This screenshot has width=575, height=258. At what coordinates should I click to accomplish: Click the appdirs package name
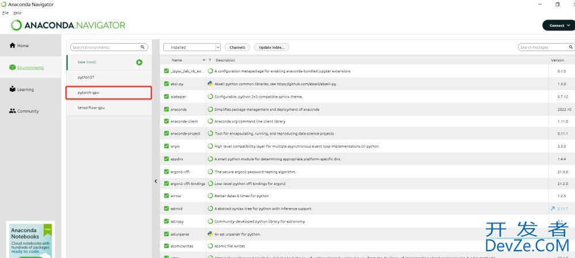pyautogui.click(x=177, y=159)
